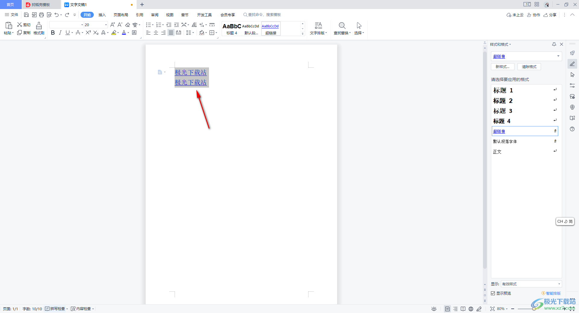
Task: Select the Body text style
Action: (x=525, y=151)
